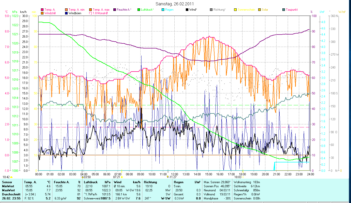Select the blue Windböen legend square
The image size is (351, 203).
(x=66, y=13)
